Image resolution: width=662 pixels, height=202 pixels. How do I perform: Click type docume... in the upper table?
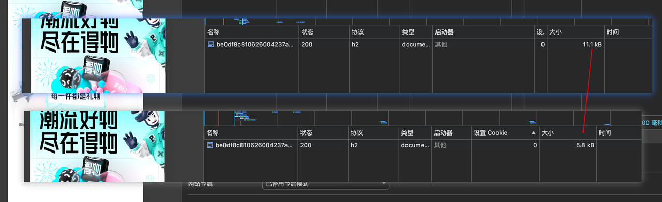point(416,45)
